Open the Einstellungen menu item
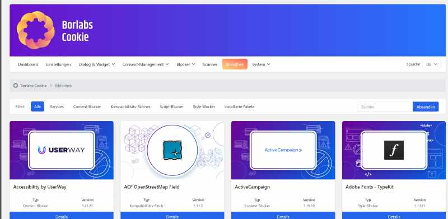The image size is (448, 219). 58,64
